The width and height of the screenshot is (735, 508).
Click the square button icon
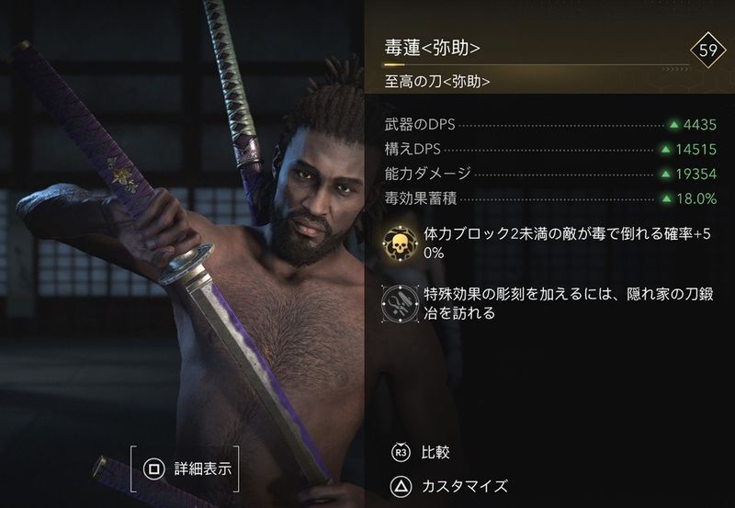pyautogui.click(x=153, y=468)
